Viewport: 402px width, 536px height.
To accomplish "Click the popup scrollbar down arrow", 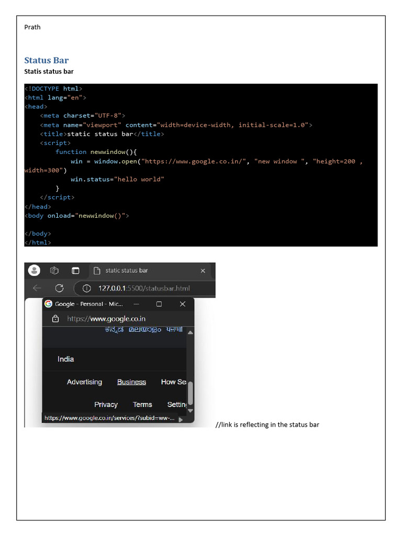I will (x=191, y=410).
